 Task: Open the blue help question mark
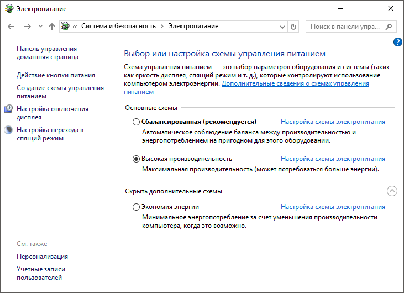[397, 42]
